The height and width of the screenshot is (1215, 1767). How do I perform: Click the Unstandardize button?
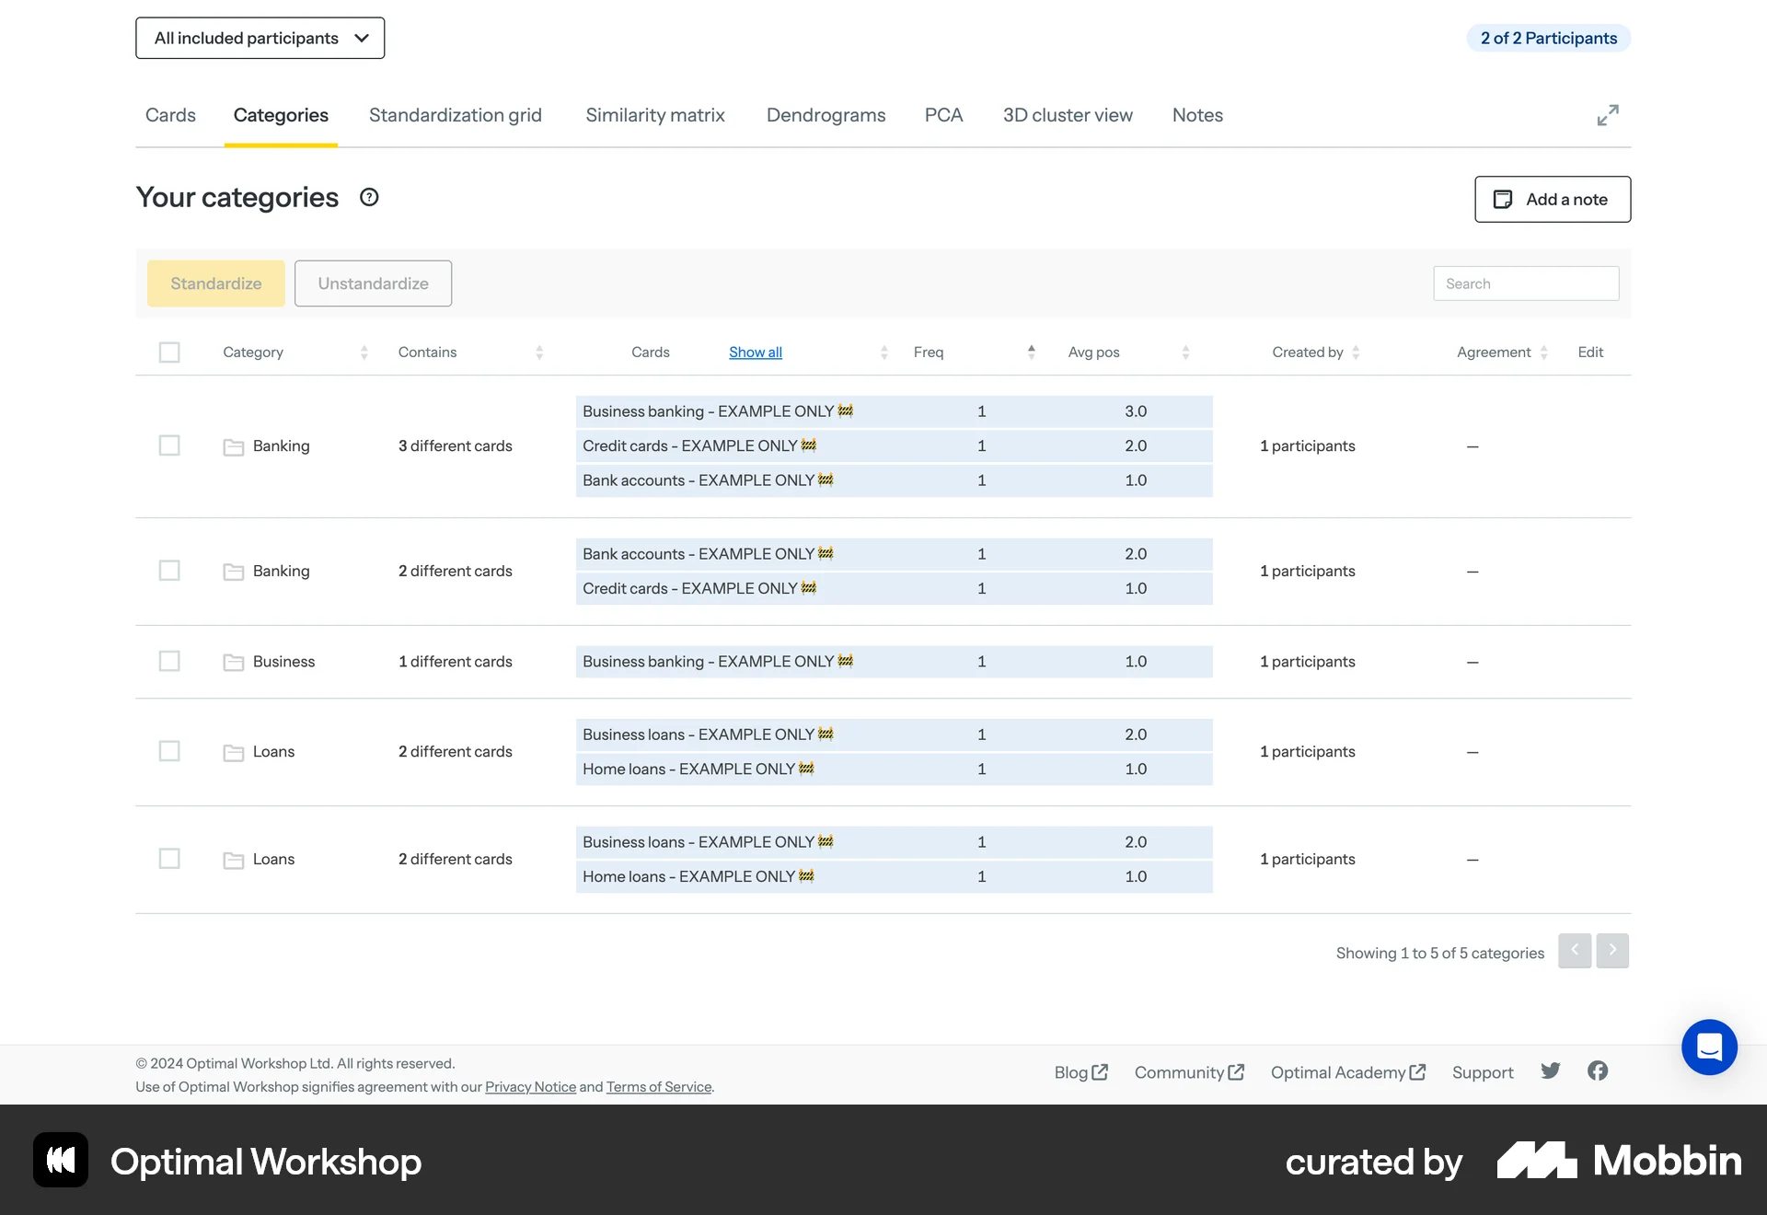coord(373,283)
